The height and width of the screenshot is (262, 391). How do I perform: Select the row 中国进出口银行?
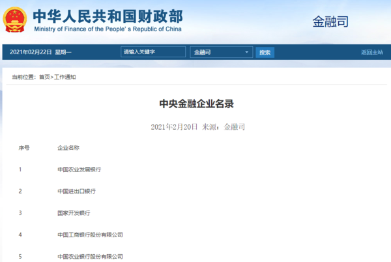tap(76, 191)
